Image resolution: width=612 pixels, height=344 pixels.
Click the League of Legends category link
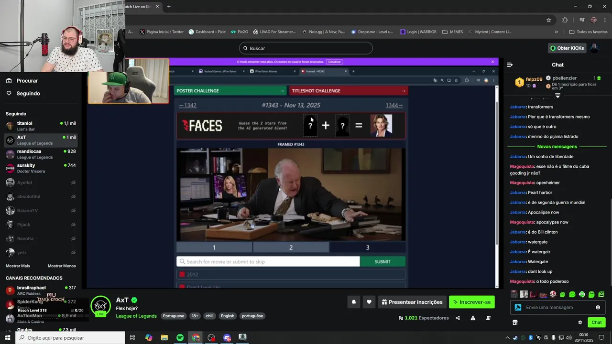click(136, 316)
